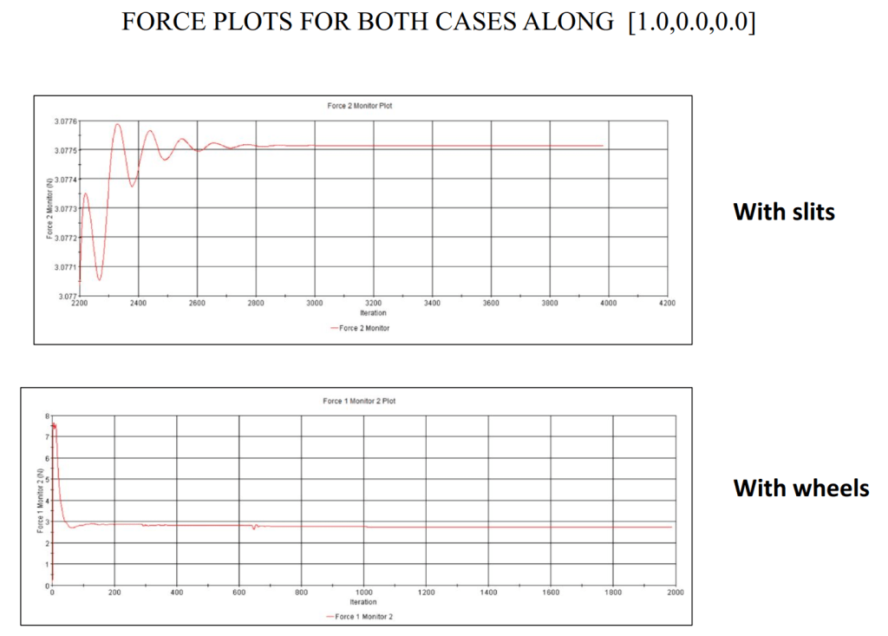Viewport: 888px width, 636px height.
Task: Click the 3.0771 y-axis tick label
Action: point(65,267)
